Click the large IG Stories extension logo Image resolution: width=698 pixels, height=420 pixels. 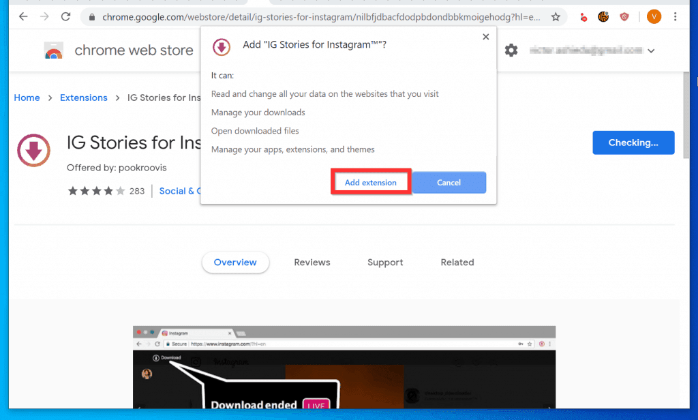[x=34, y=151]
